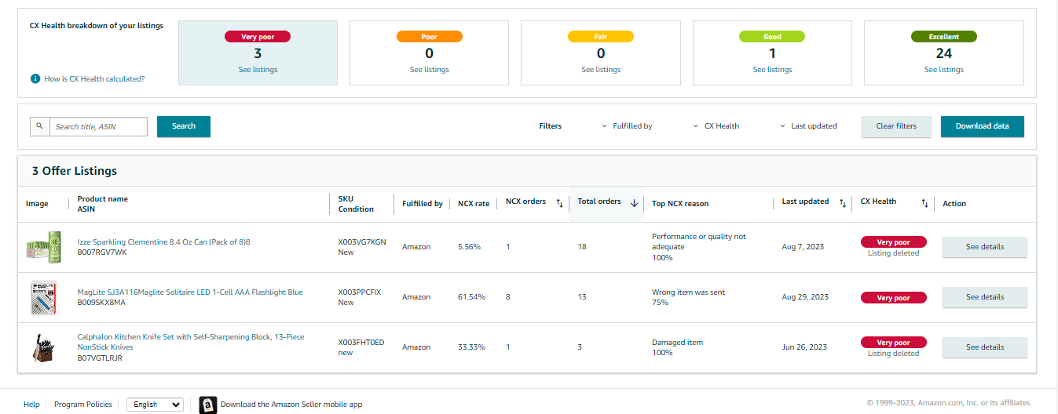Viewport: 1058px width, 414px height.
Task: See listings under Excellent card
Action: click(x=944, y=70)
